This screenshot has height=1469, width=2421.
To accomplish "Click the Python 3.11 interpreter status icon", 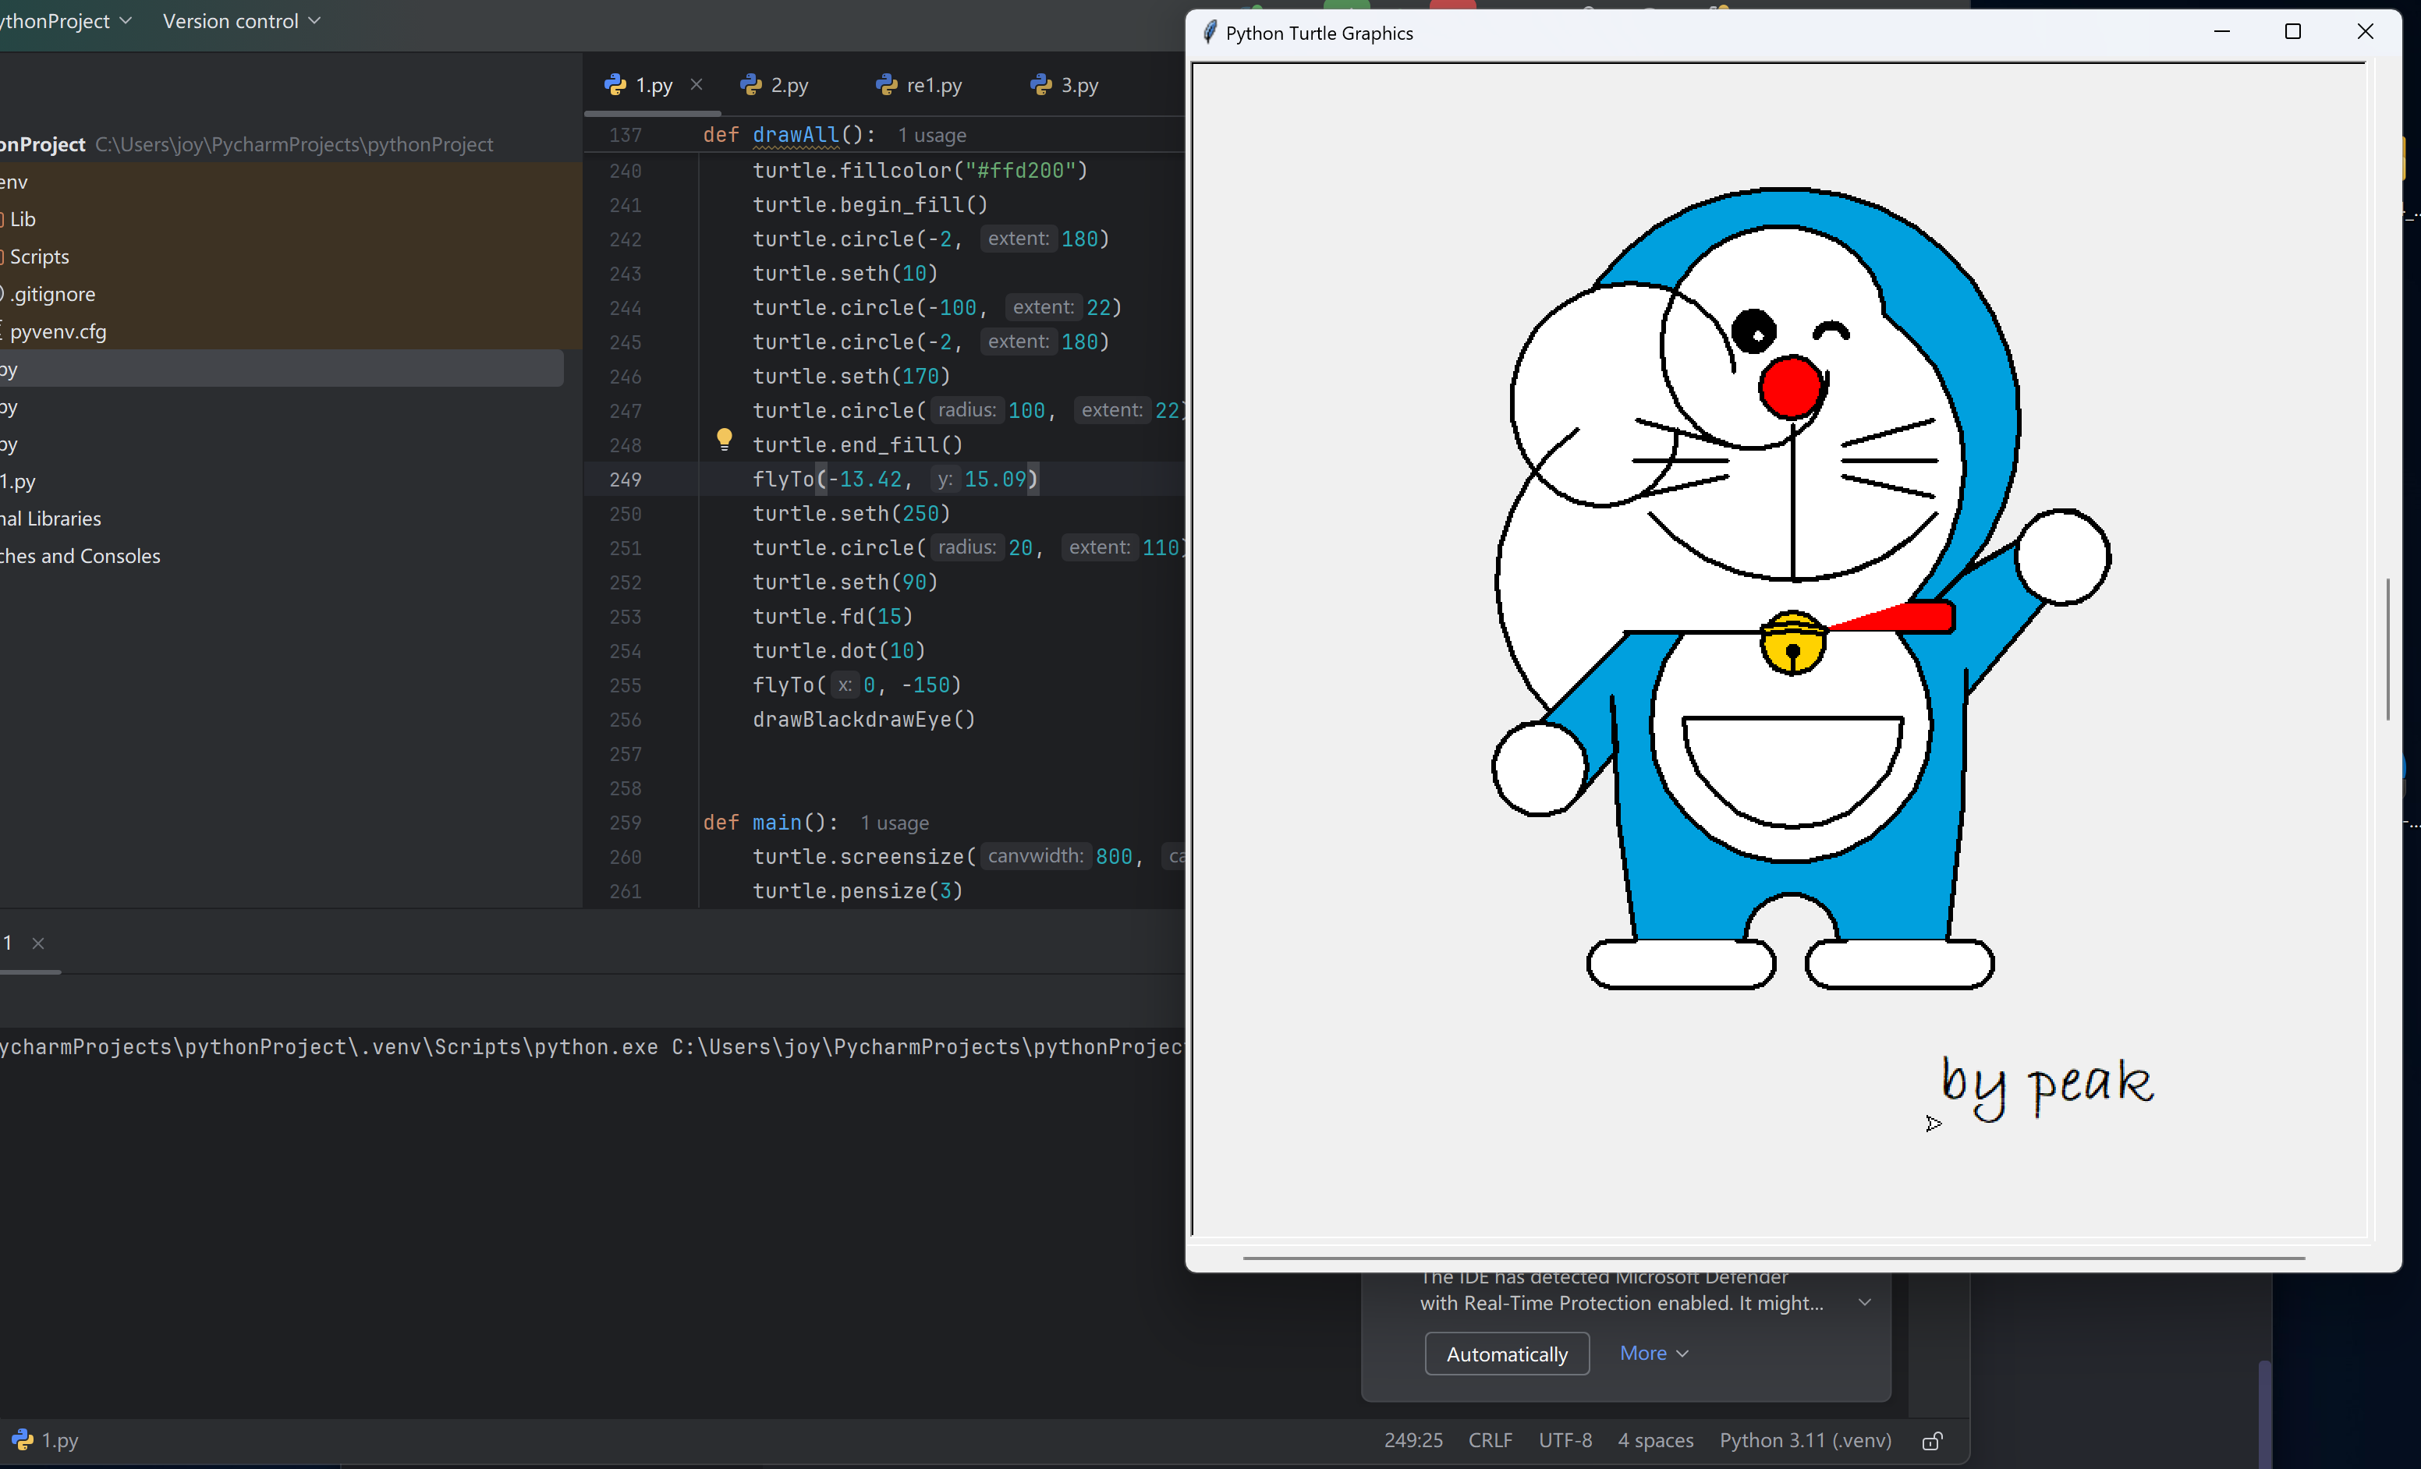I will 1806,1439.
